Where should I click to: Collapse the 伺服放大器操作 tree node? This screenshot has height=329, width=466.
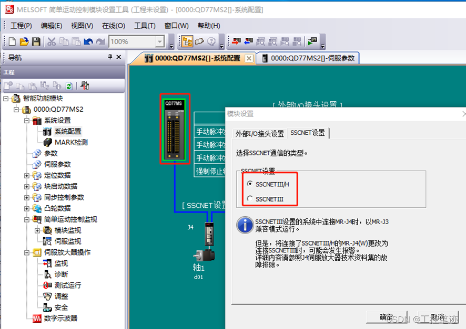tap(27, 252)
